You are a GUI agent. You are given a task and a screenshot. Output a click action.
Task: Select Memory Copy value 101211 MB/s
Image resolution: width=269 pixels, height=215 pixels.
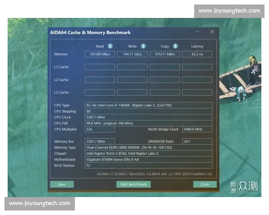pyautogui.click(x=165, y=54)
